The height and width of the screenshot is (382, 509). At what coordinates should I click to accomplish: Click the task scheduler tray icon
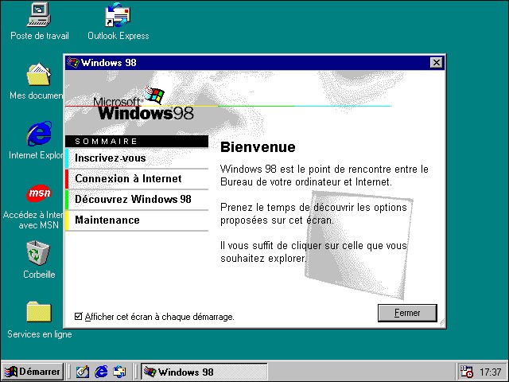point(468,372)
